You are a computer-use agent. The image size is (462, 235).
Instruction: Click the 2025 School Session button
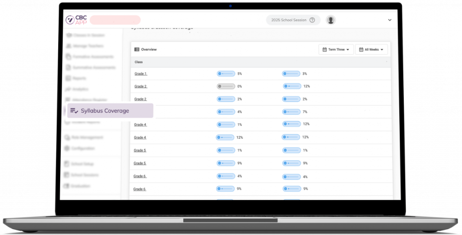[x=289, y=20]
